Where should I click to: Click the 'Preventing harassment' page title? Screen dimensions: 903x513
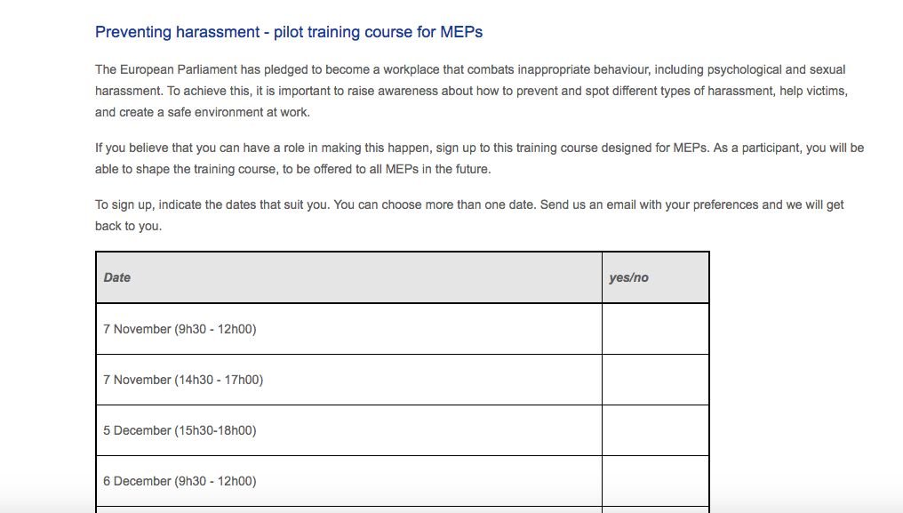289,32
